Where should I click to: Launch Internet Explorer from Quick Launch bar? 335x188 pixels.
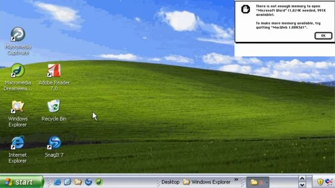(57, 182)
